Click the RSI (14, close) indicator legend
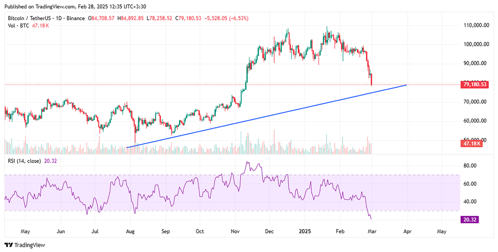Screen dimensions: 498x252 point(23,161)
